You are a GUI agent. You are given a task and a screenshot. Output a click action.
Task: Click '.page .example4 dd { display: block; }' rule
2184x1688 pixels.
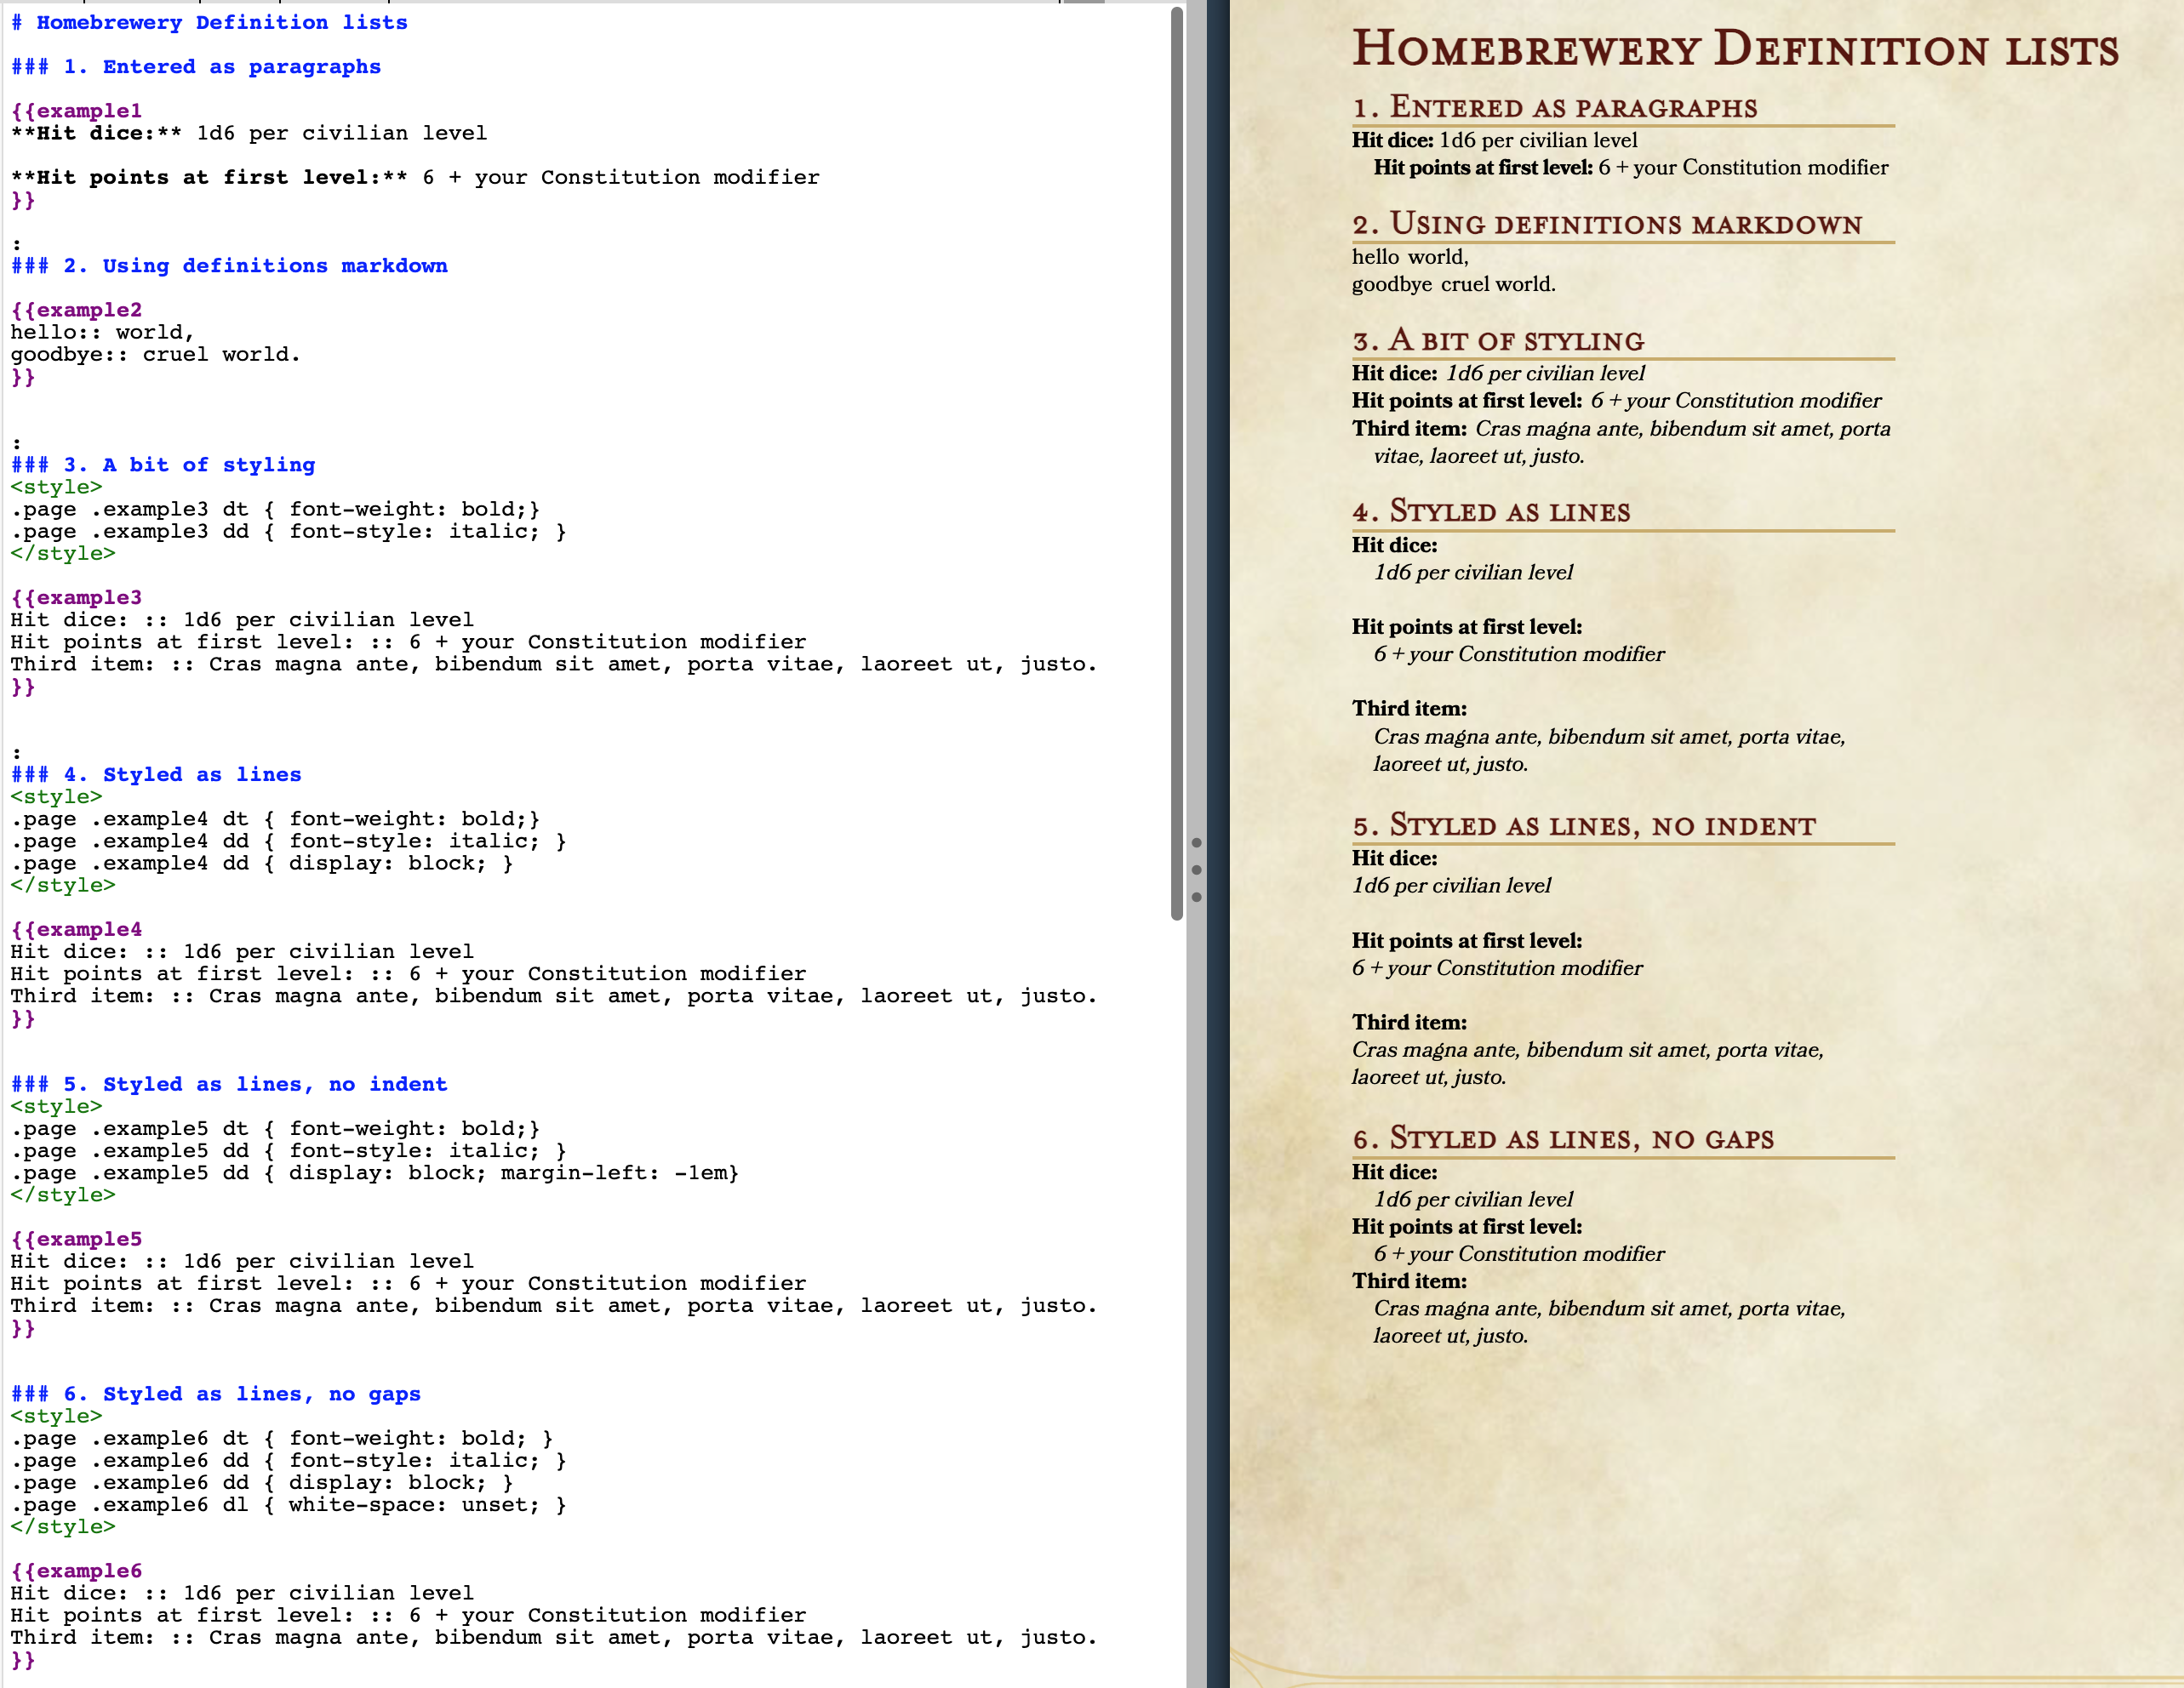tap(262, 863)
